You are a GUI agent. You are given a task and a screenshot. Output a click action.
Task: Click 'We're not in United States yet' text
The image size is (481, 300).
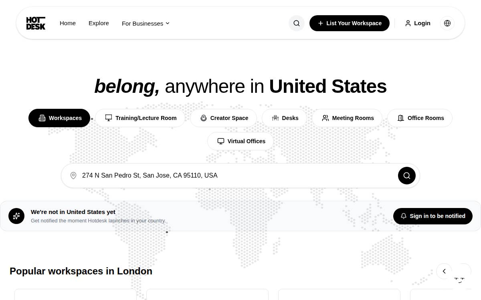(x=73, y=212)
